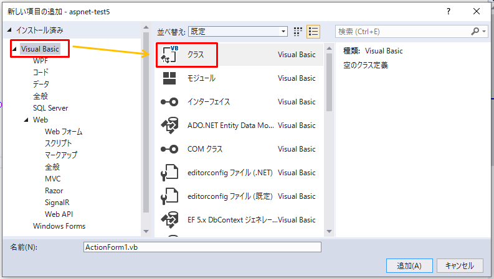This screenshot has height=279, width=494.
Task: Select SQL Server category
Action: coord(50,108)
